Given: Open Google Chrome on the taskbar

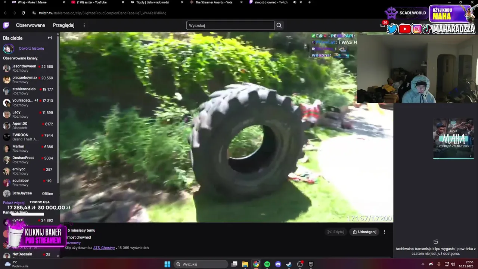Looking at the screenshot, I should 256,264.
